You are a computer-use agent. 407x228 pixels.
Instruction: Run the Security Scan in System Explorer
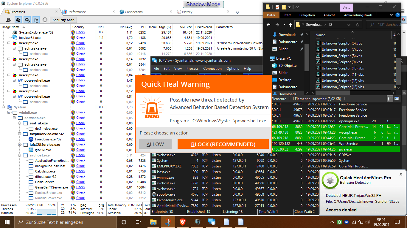(x=63, y=20)
